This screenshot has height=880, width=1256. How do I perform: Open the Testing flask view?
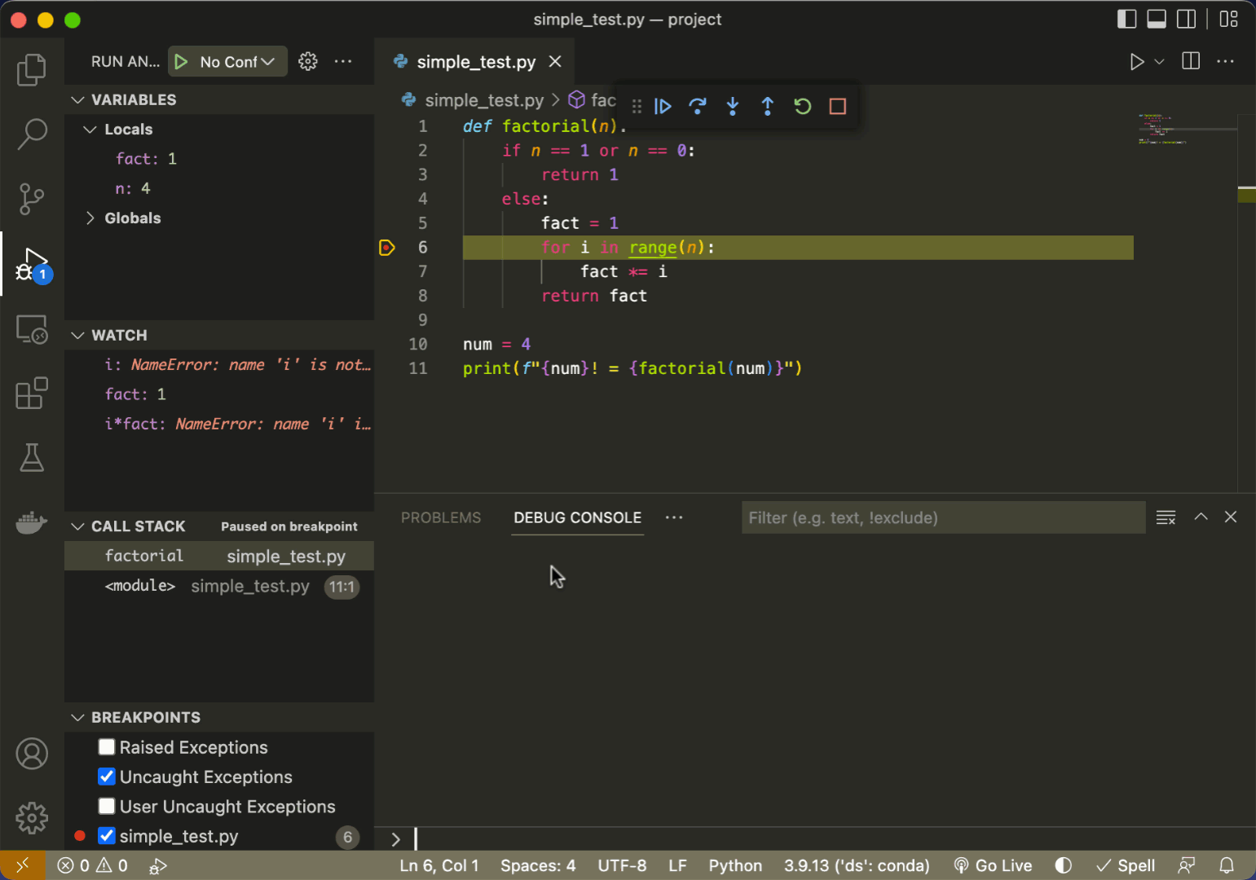coord(32,458)
